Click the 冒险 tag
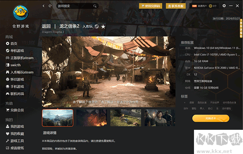Screen dimensions: 243x154 (x=194, y=108)
